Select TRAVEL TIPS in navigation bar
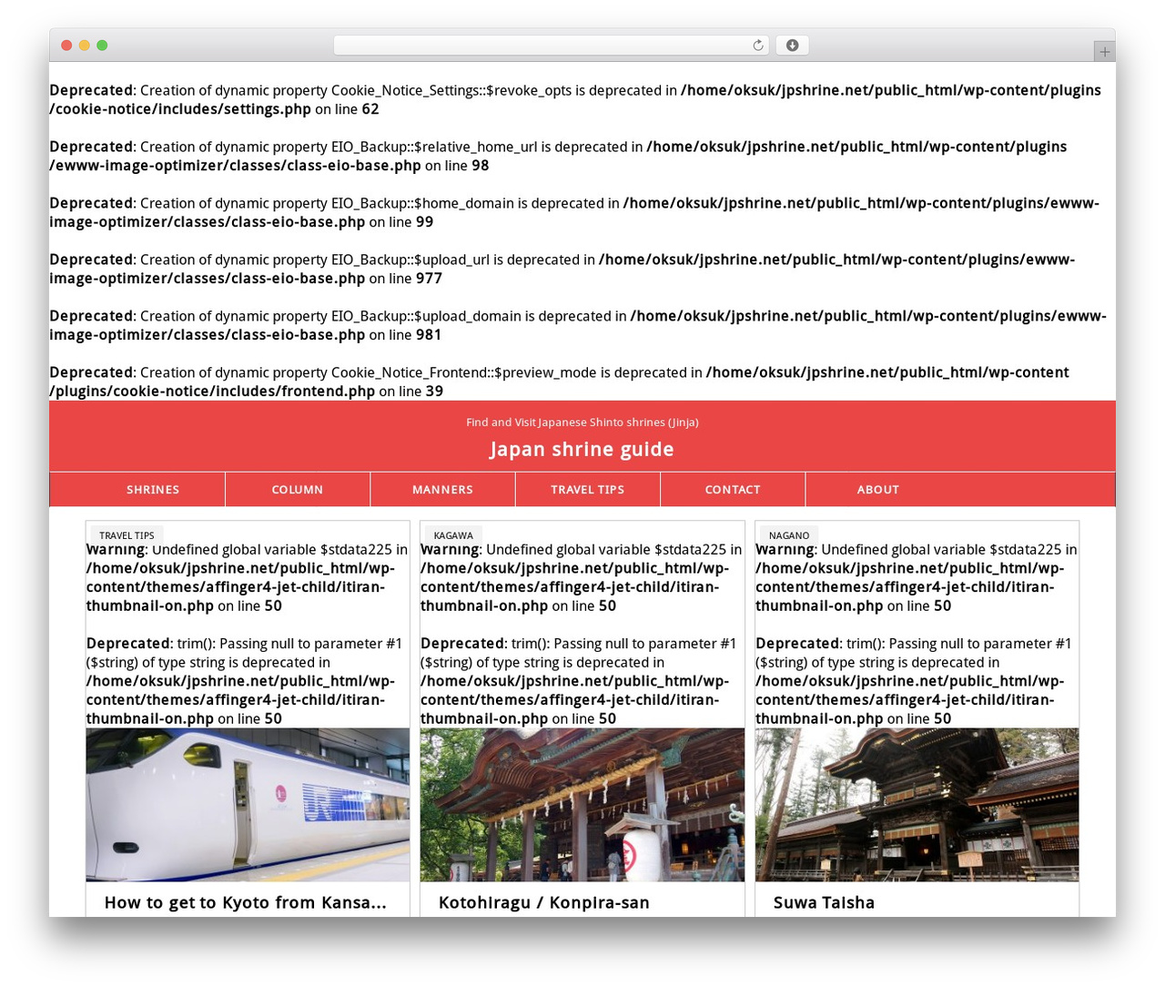This screenshot has width=1165, height=987. [588, 489]
